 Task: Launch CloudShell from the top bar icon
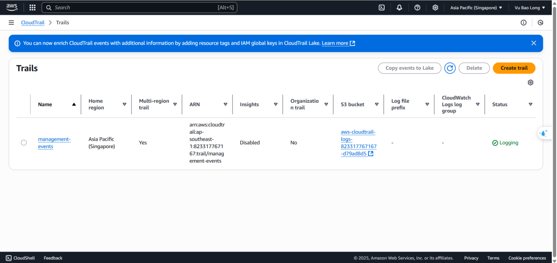coord(382,7)
